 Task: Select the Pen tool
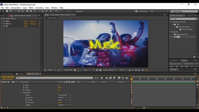[31, 11]
